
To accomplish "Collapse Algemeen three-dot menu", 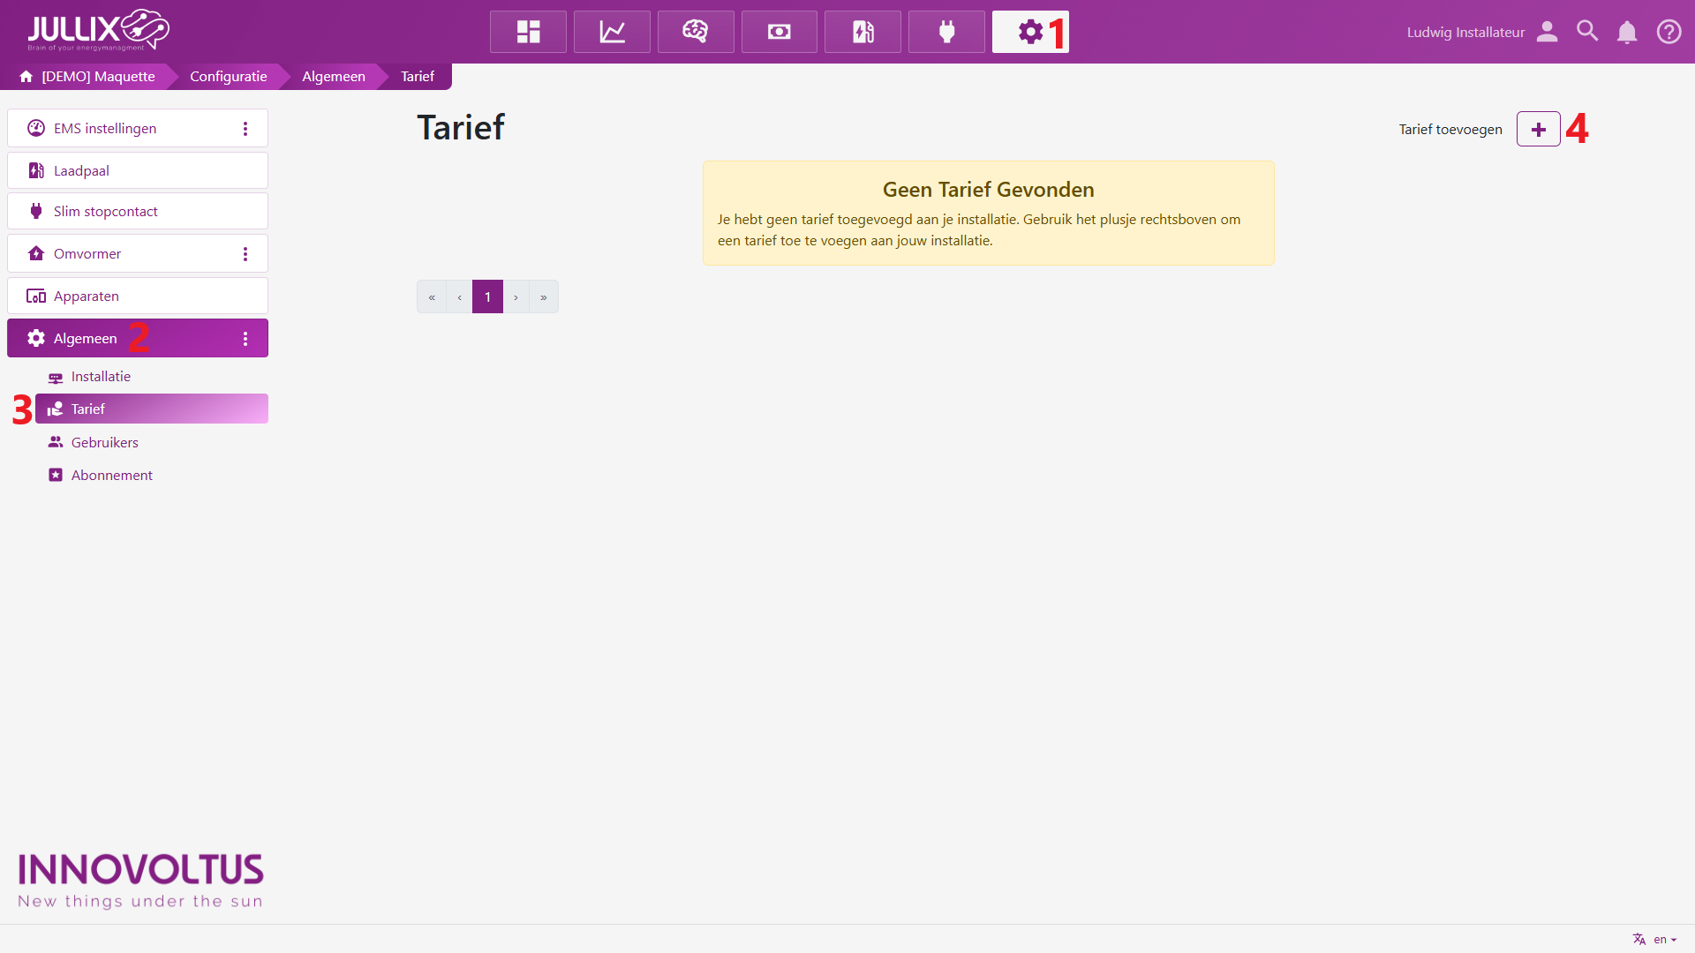I will pos(245,339).
